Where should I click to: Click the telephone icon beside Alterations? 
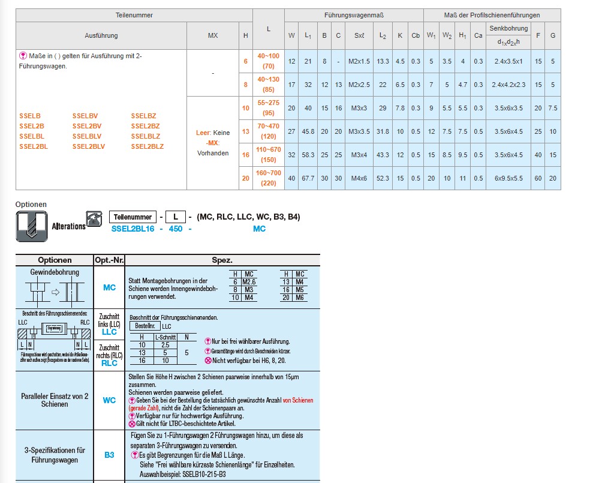[94, 219]
